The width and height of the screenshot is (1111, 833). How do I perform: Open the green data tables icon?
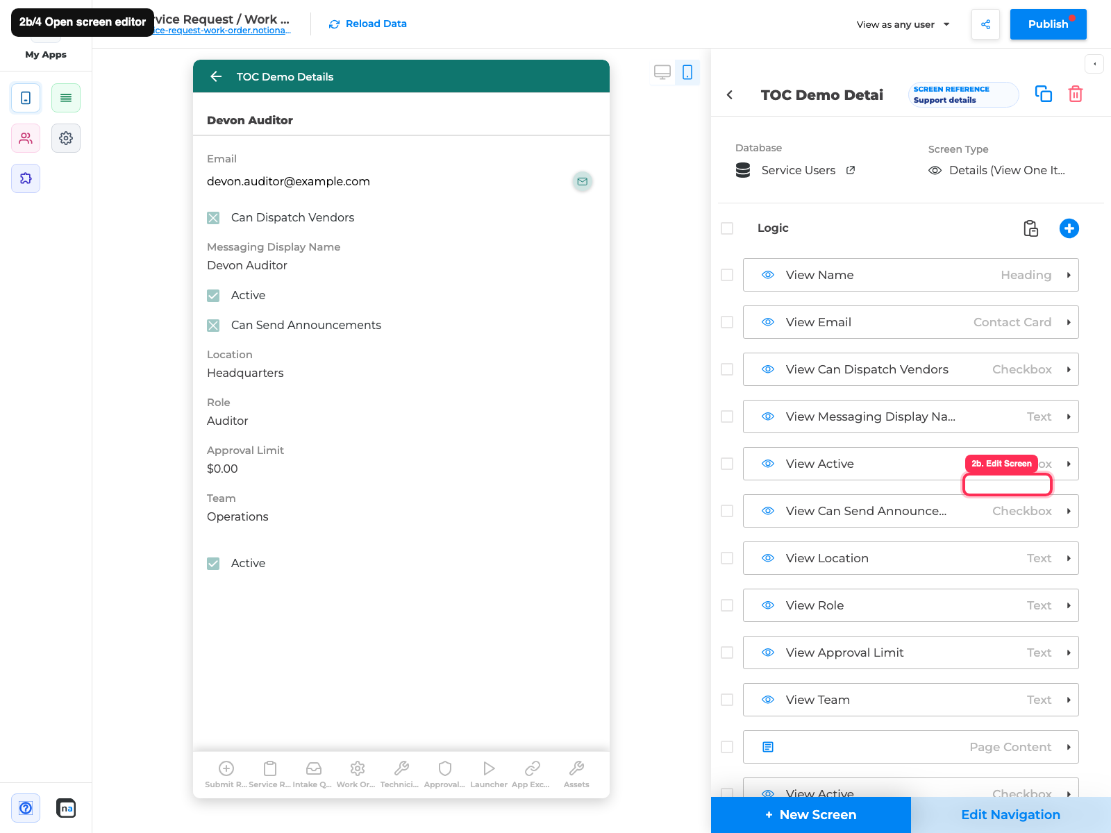66,98
